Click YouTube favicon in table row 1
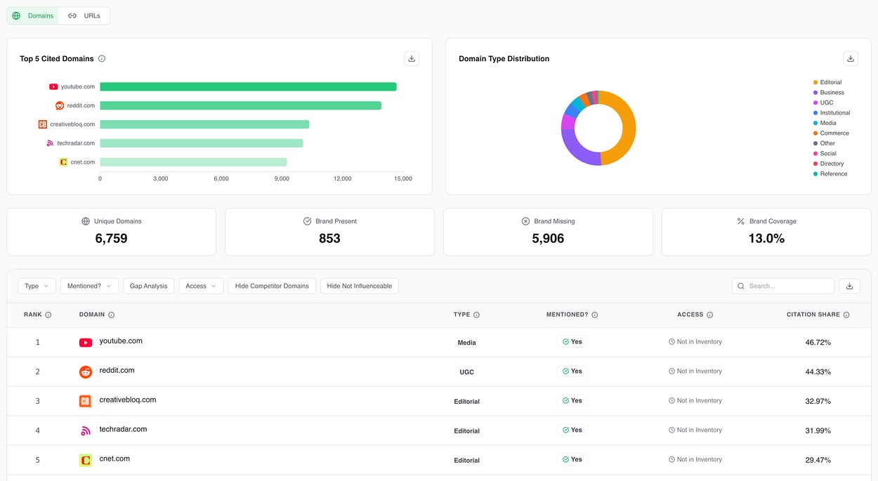Image resolution: width=878 pixels, height=481 pixels. click(86, 343)
